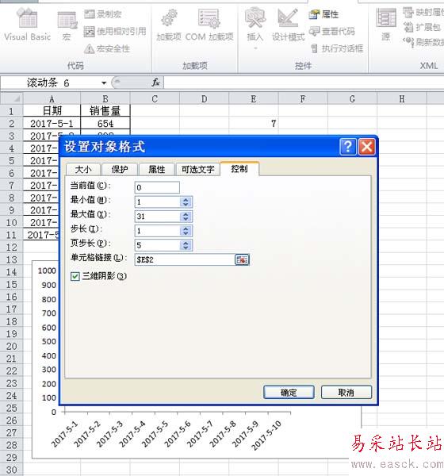Click the 当前值 input field
Screen dimensions: 444x476
click(x=157, y=187)
